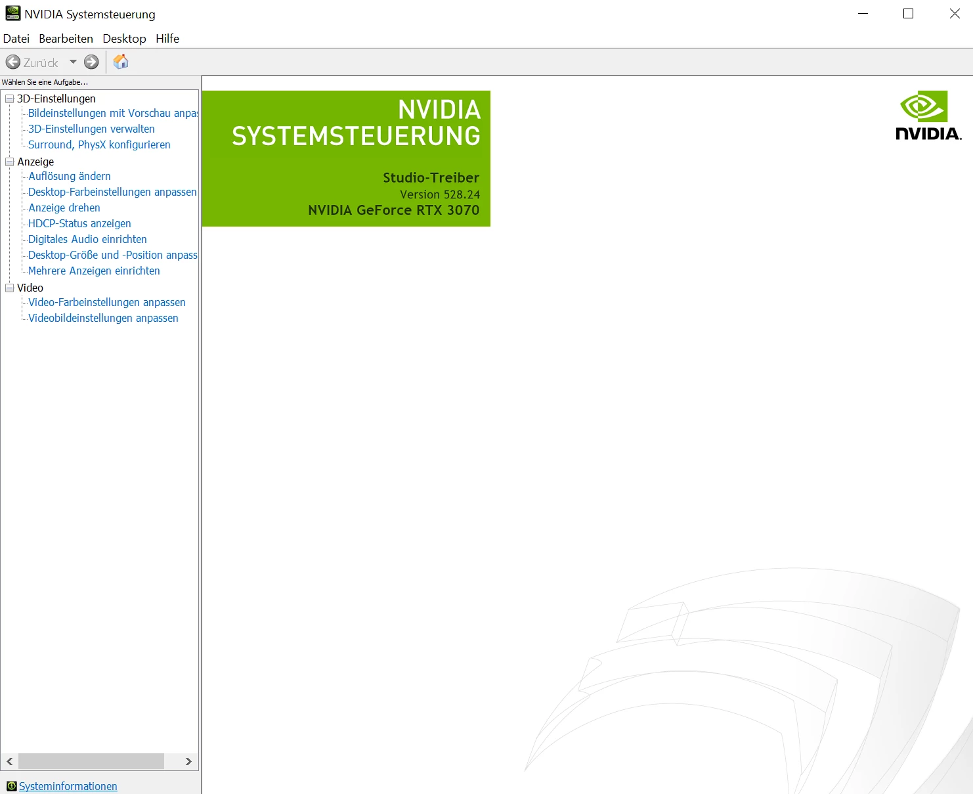
Task: Open Videobildeinstellungen anpassen
Action: pyautogui.click(x=103, y=318)
